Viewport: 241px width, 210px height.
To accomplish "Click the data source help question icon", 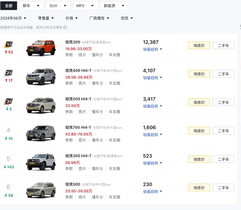I will (65, 28).
